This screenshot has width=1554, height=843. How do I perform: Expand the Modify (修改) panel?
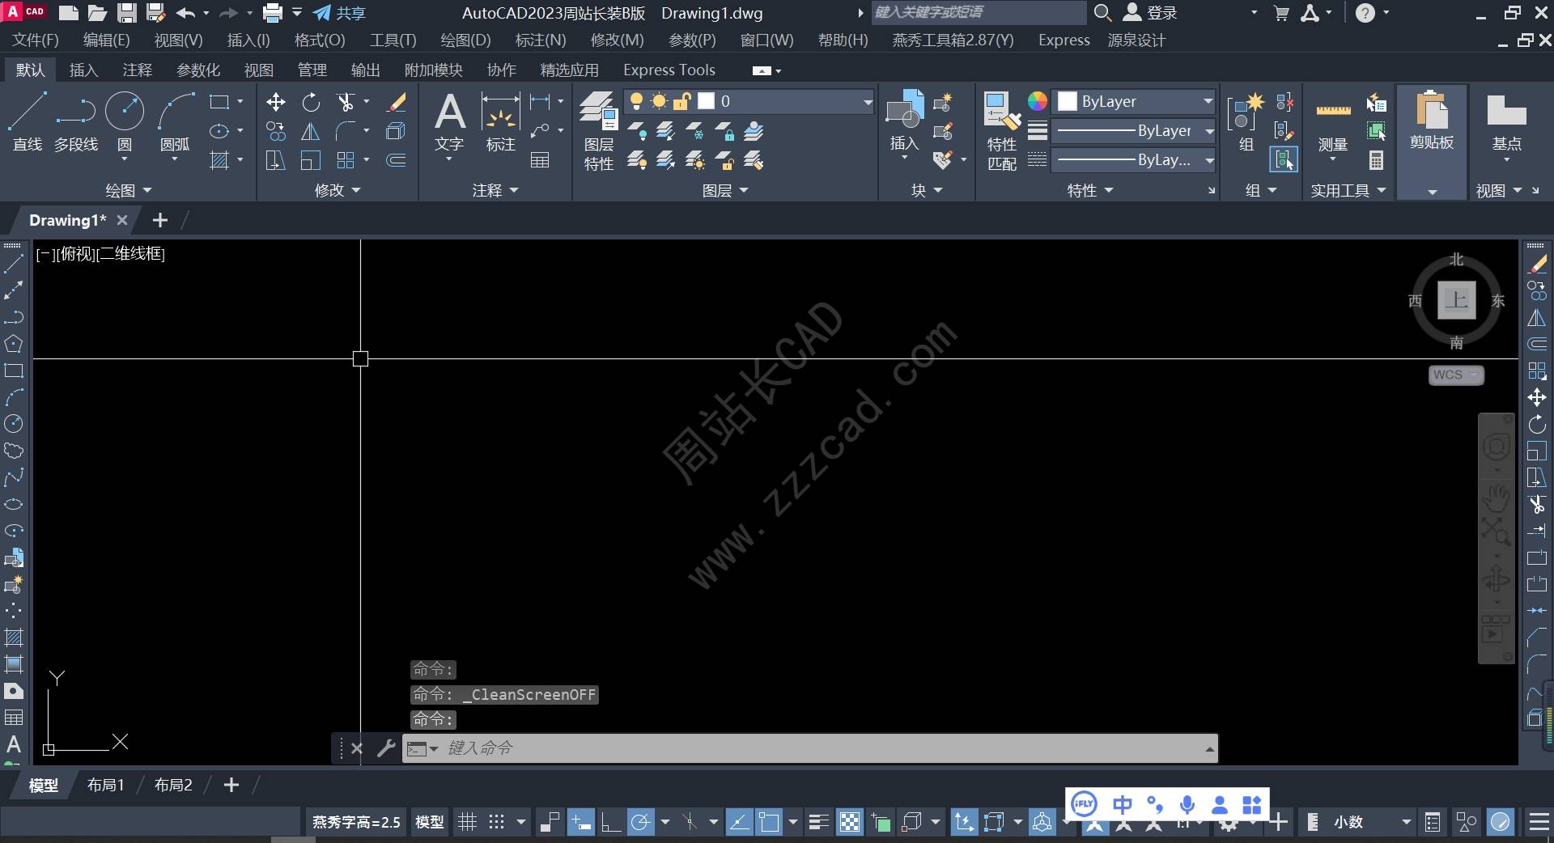click(337, 190)
